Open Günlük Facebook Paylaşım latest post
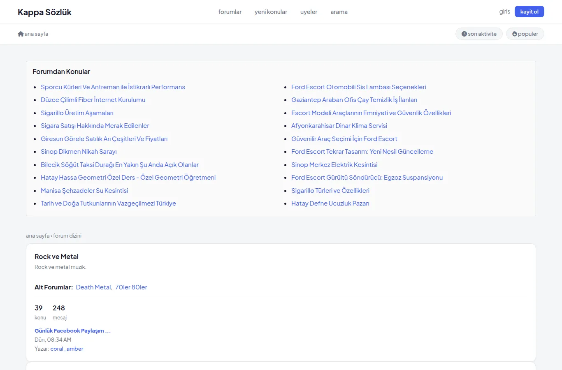Image resolution: width=562 pixels, height=370 pixels. click(x=72, y=331)
